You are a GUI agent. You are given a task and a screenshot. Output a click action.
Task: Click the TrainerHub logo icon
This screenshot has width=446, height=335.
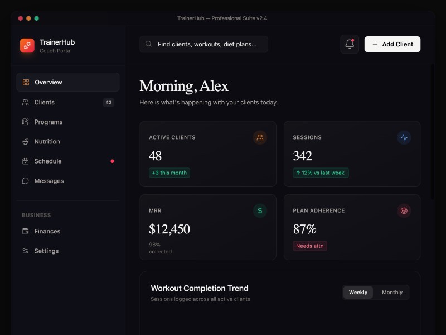click(x=27, y=46)
